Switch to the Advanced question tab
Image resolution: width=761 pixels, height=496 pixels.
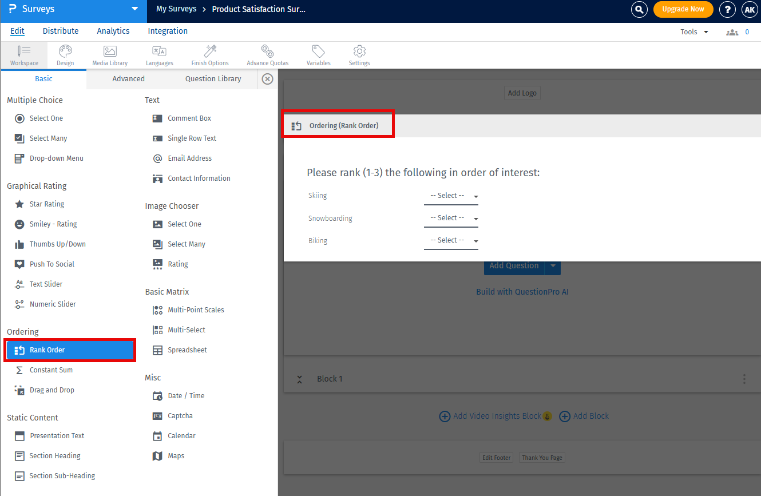click(128, 79)
